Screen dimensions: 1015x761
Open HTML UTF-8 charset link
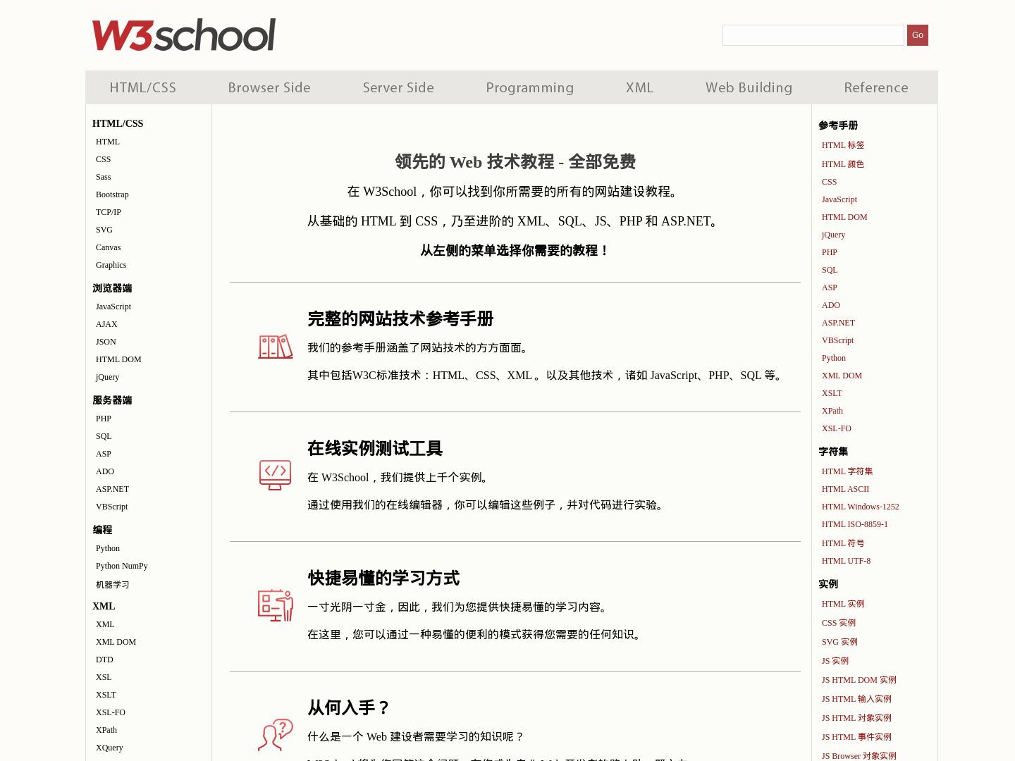846,561
